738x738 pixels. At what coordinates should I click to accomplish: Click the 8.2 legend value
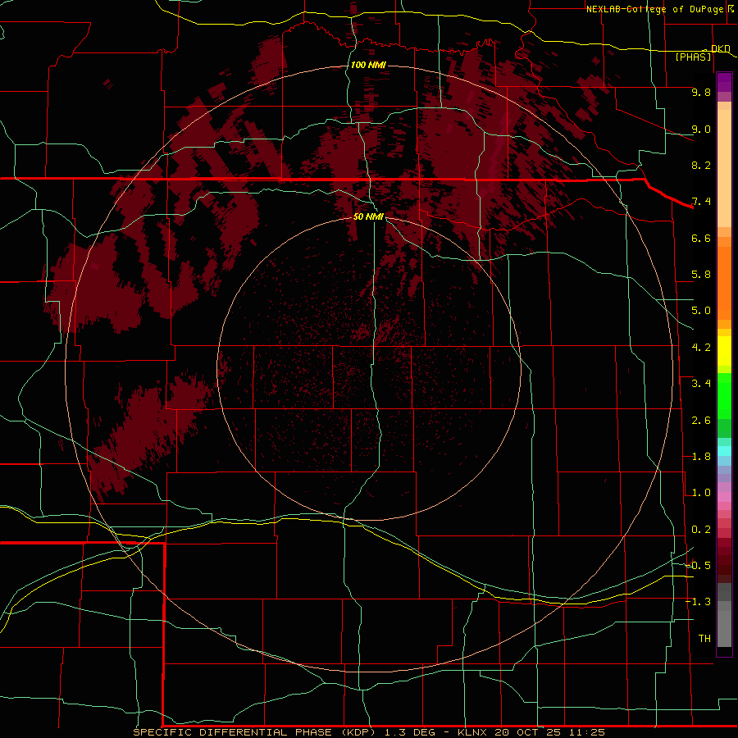click(x=701, y=165)
